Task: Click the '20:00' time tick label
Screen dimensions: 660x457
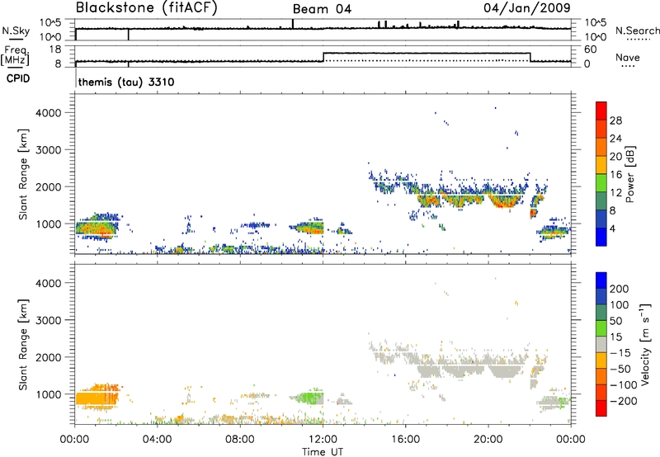Action: (x=488, y=440)
